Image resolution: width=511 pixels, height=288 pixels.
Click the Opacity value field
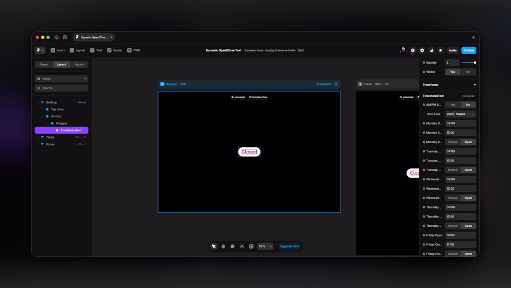pos(452,63)
